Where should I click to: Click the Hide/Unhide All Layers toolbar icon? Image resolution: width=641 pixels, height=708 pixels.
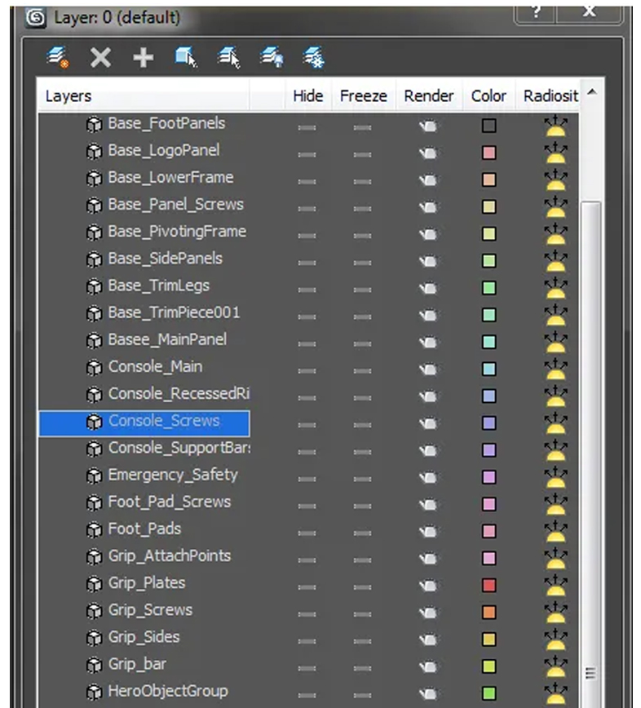(272, 57)
